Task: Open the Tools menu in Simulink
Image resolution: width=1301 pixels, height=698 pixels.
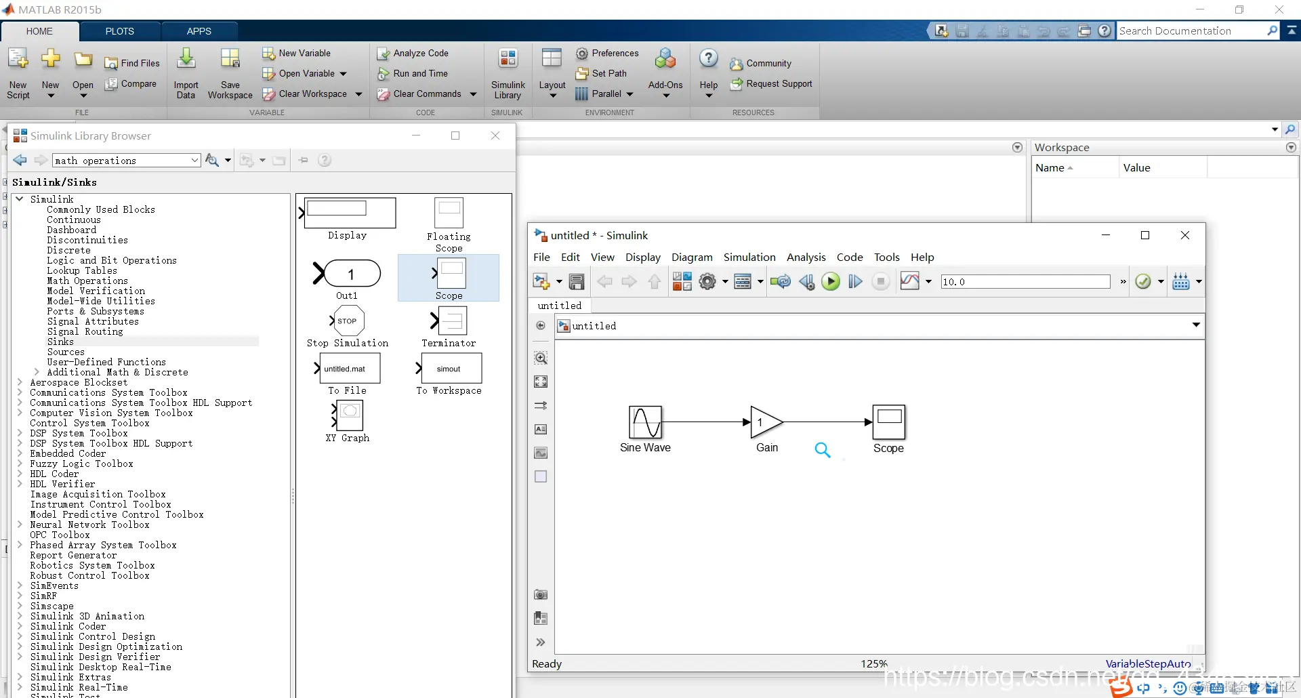Action: [886, 257]
